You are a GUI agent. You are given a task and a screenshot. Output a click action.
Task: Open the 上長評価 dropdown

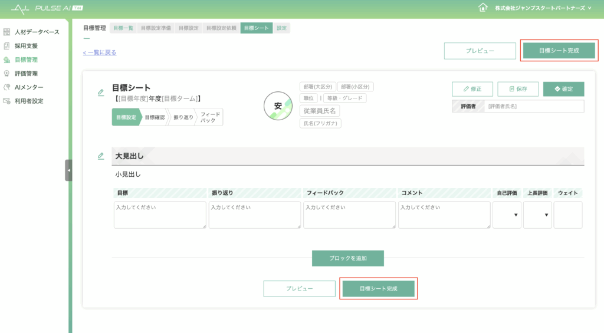coord(537,215)
